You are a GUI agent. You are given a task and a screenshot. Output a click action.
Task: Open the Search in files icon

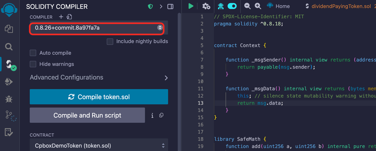(x=9, y=47)
